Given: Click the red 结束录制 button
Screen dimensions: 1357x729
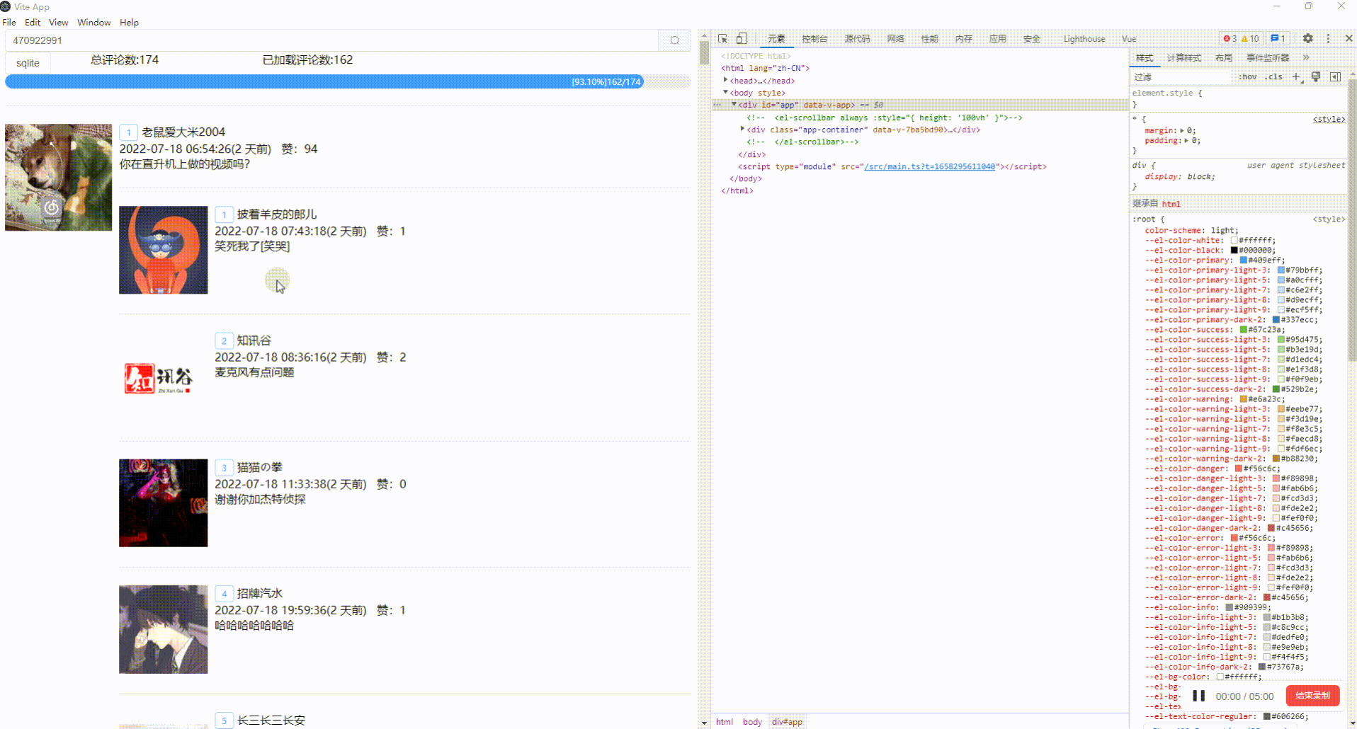Looking at the screenshot, I should pos(1312,696).
